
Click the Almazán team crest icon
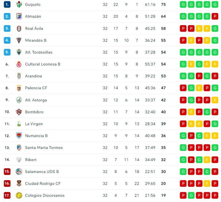[19, 16]
